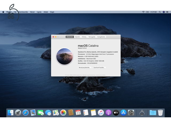
Task: Click the Processzor 2,3 GHz line
Action: [x=96, y=54]
